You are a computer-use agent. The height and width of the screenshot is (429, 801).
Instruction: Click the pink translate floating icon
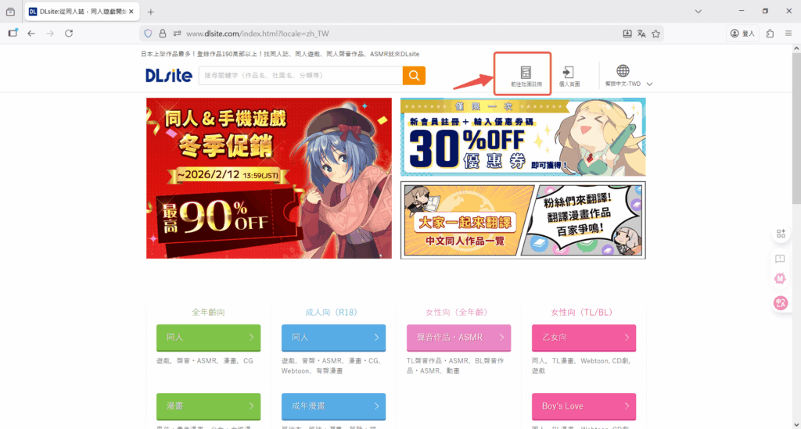(x=780, y=302)
